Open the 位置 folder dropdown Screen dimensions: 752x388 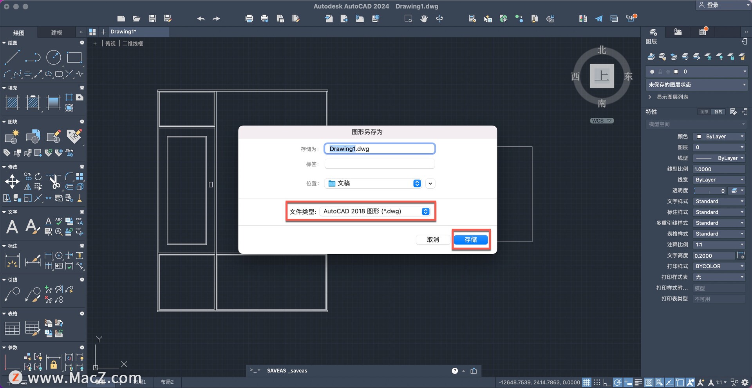click(373, 183)
